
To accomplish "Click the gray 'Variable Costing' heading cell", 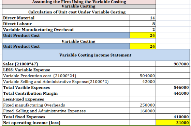I will point(79,6).
